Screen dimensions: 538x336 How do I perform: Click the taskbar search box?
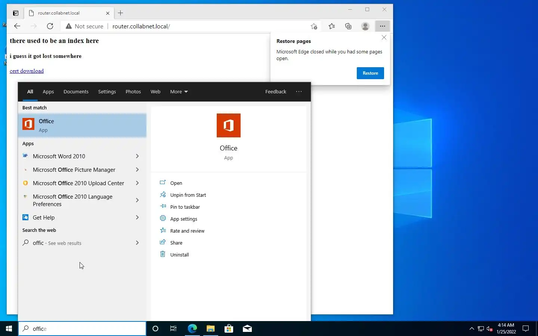pos(82,329)
